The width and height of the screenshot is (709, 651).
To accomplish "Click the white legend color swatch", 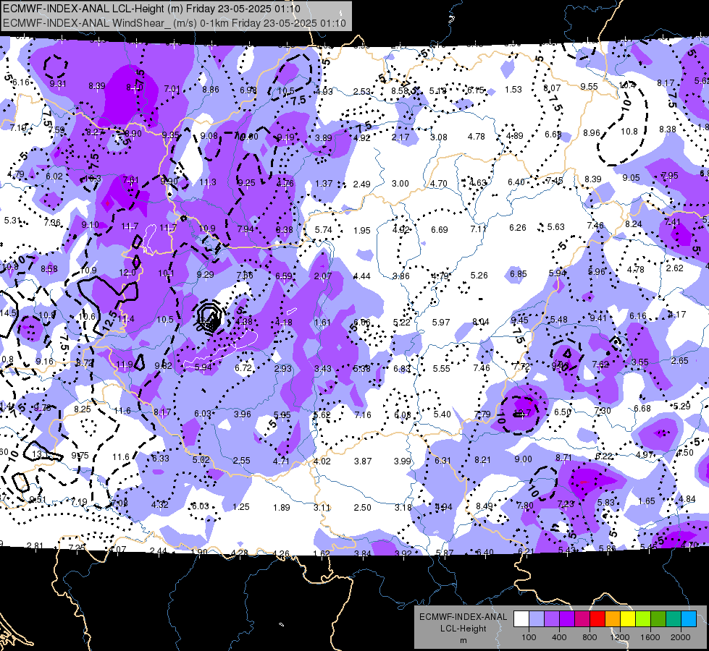I will tap(521, 619).
